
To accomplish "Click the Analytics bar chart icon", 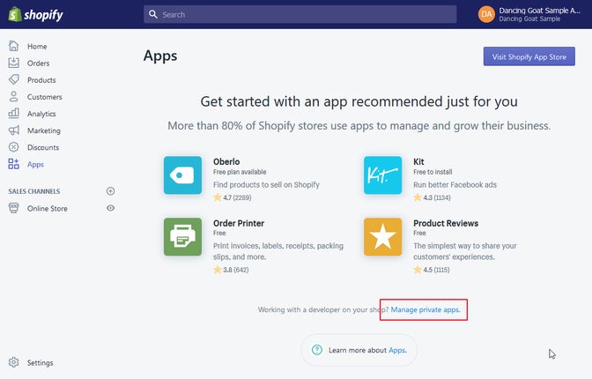I will (13, 114).
